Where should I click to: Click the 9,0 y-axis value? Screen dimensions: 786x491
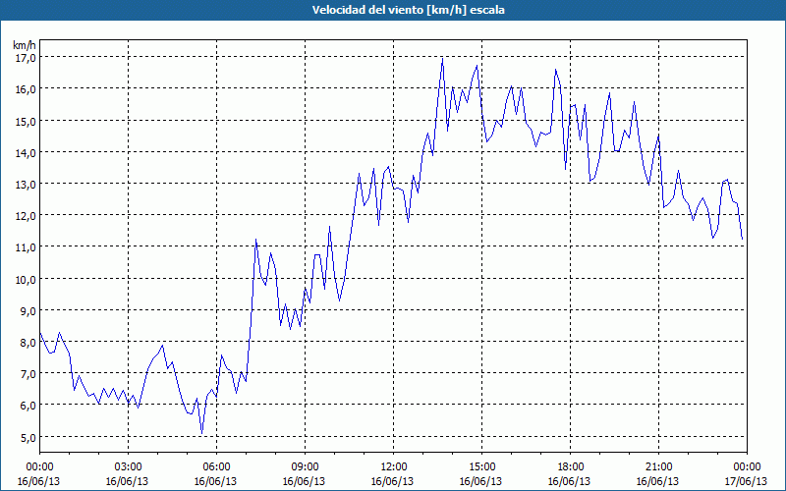point(28,311)
